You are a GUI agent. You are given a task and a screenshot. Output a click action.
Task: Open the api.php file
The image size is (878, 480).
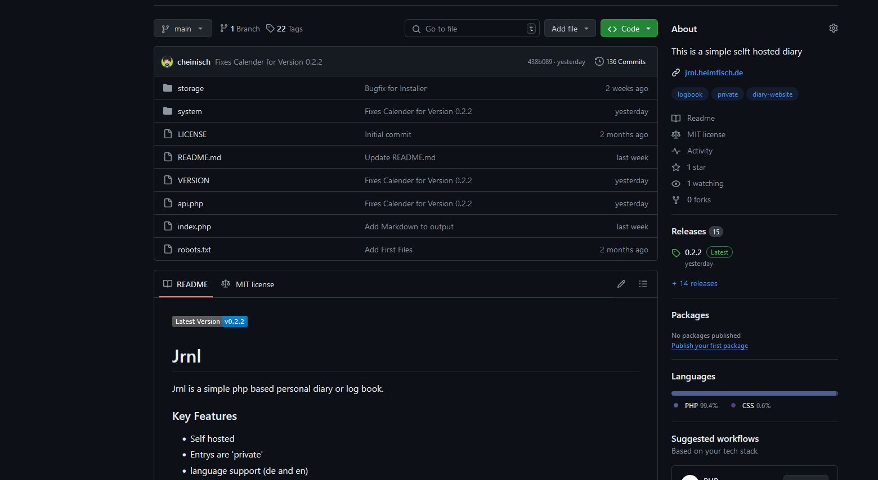click(190, 203)
